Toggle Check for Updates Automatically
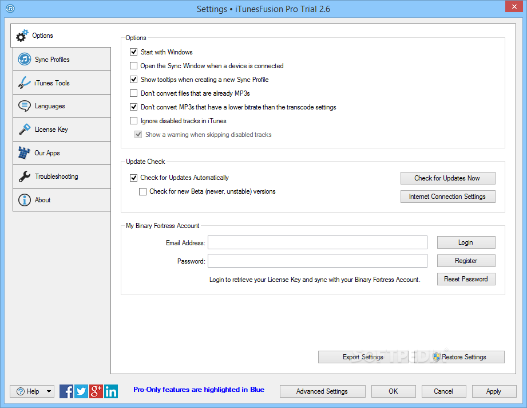The width and height of the screenshot is (527, 408). click(x=134, y=178)
